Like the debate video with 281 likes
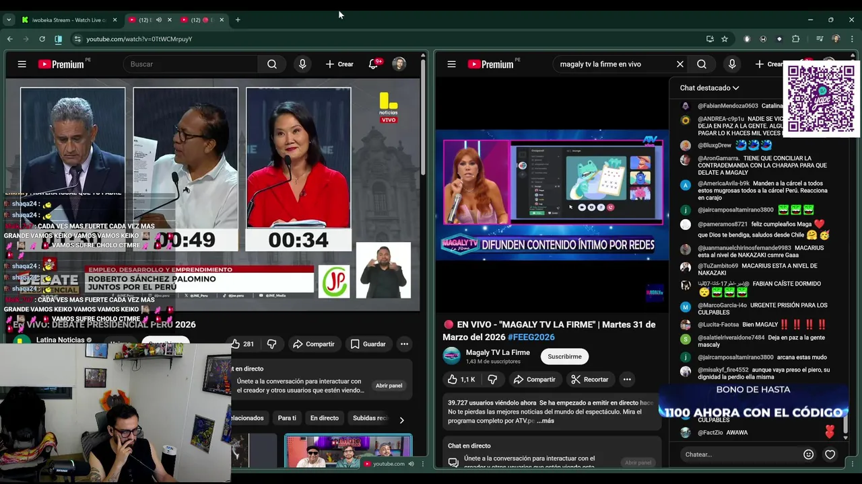The width and height of the screenshot is (862, 484). coord(242,344)
